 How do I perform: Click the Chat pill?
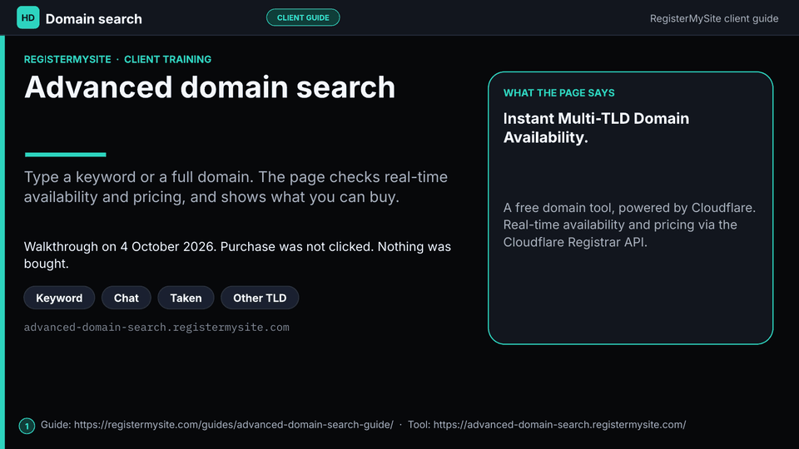coord(127,298)
